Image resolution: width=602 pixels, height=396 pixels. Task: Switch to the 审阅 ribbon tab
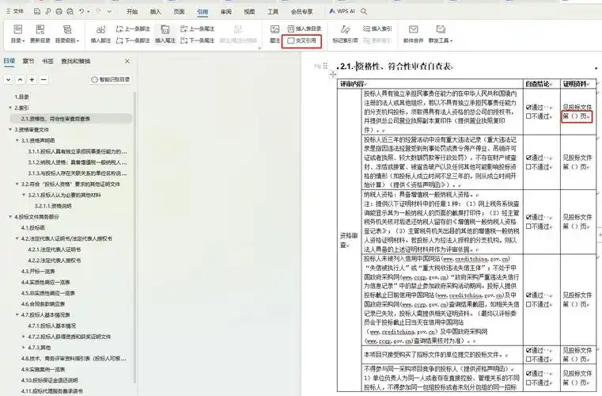(226, 12)
